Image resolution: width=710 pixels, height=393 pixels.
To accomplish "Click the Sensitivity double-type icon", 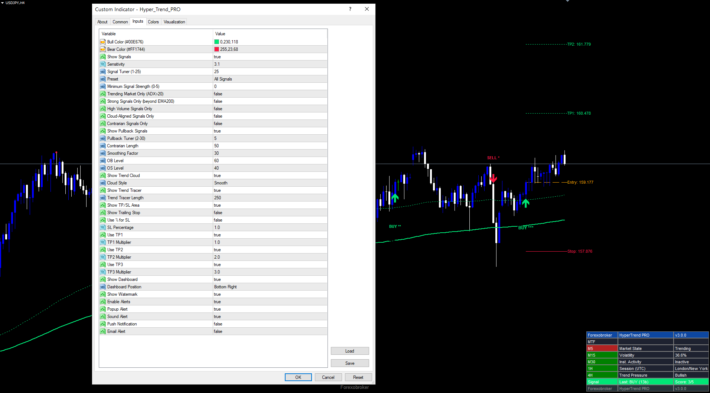I will click(103, 64).
